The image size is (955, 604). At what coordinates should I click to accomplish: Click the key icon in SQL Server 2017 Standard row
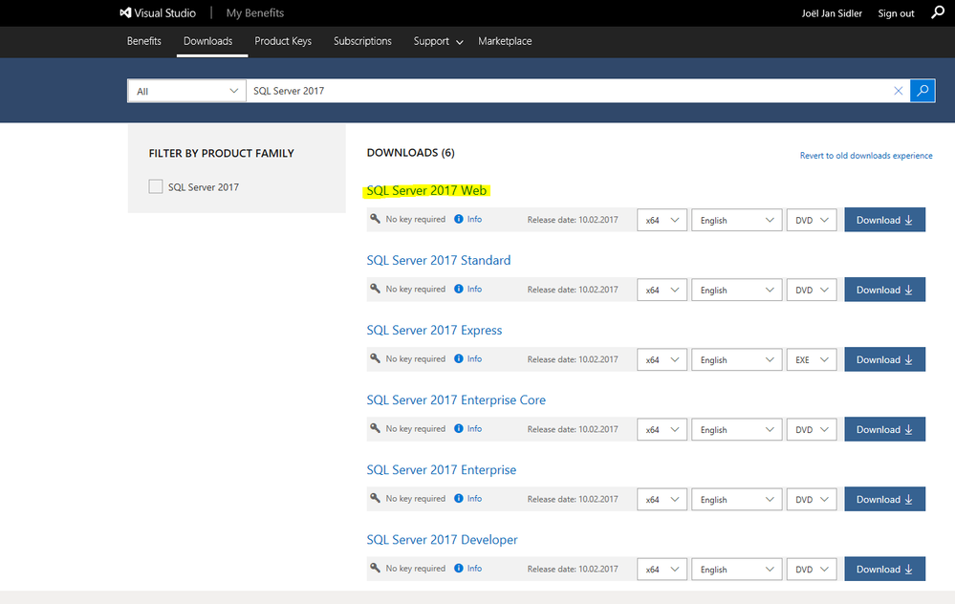click(375, 289)
